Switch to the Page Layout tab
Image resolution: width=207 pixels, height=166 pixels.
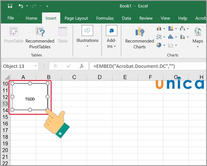click(x=76, y=18)
